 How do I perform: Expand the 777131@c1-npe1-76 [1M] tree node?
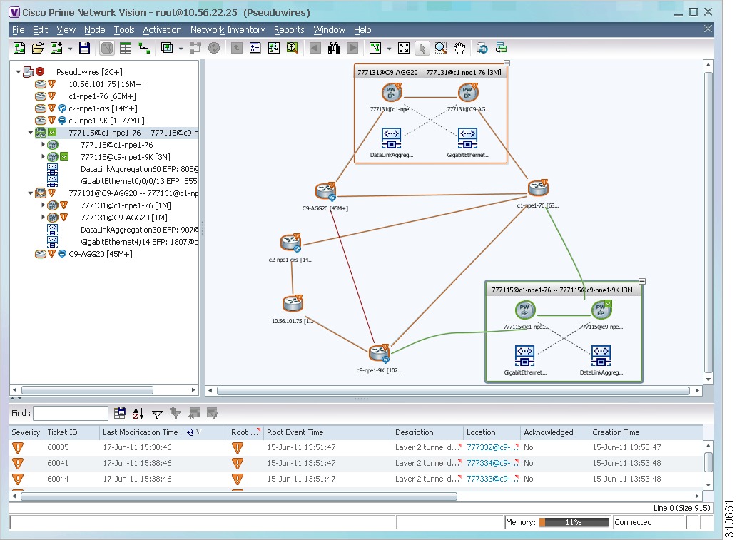(x=43, y=205)
